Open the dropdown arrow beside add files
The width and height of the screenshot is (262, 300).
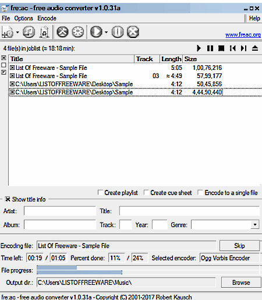[17, 32]
